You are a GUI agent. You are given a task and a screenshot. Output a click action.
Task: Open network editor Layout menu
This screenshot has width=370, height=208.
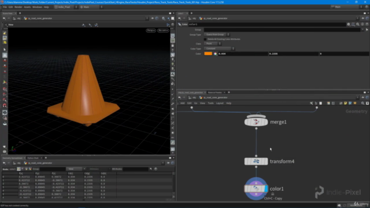(x=220, y=103)
